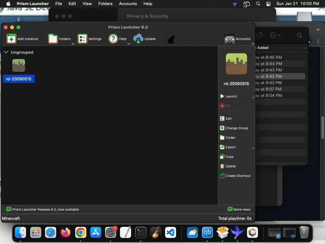Click Delete in the instance sidebar

tap(228, 166)
